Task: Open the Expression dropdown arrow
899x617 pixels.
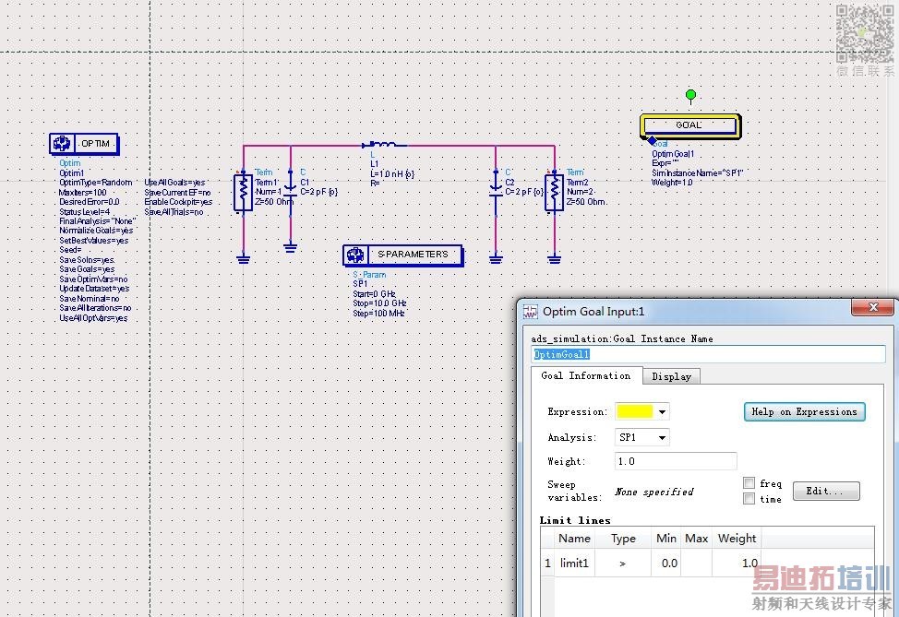Action: (663, 412)
